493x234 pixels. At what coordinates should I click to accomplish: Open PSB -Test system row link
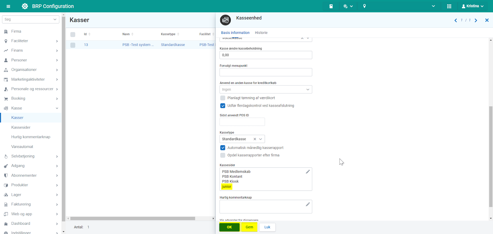(x=138, y=45)
